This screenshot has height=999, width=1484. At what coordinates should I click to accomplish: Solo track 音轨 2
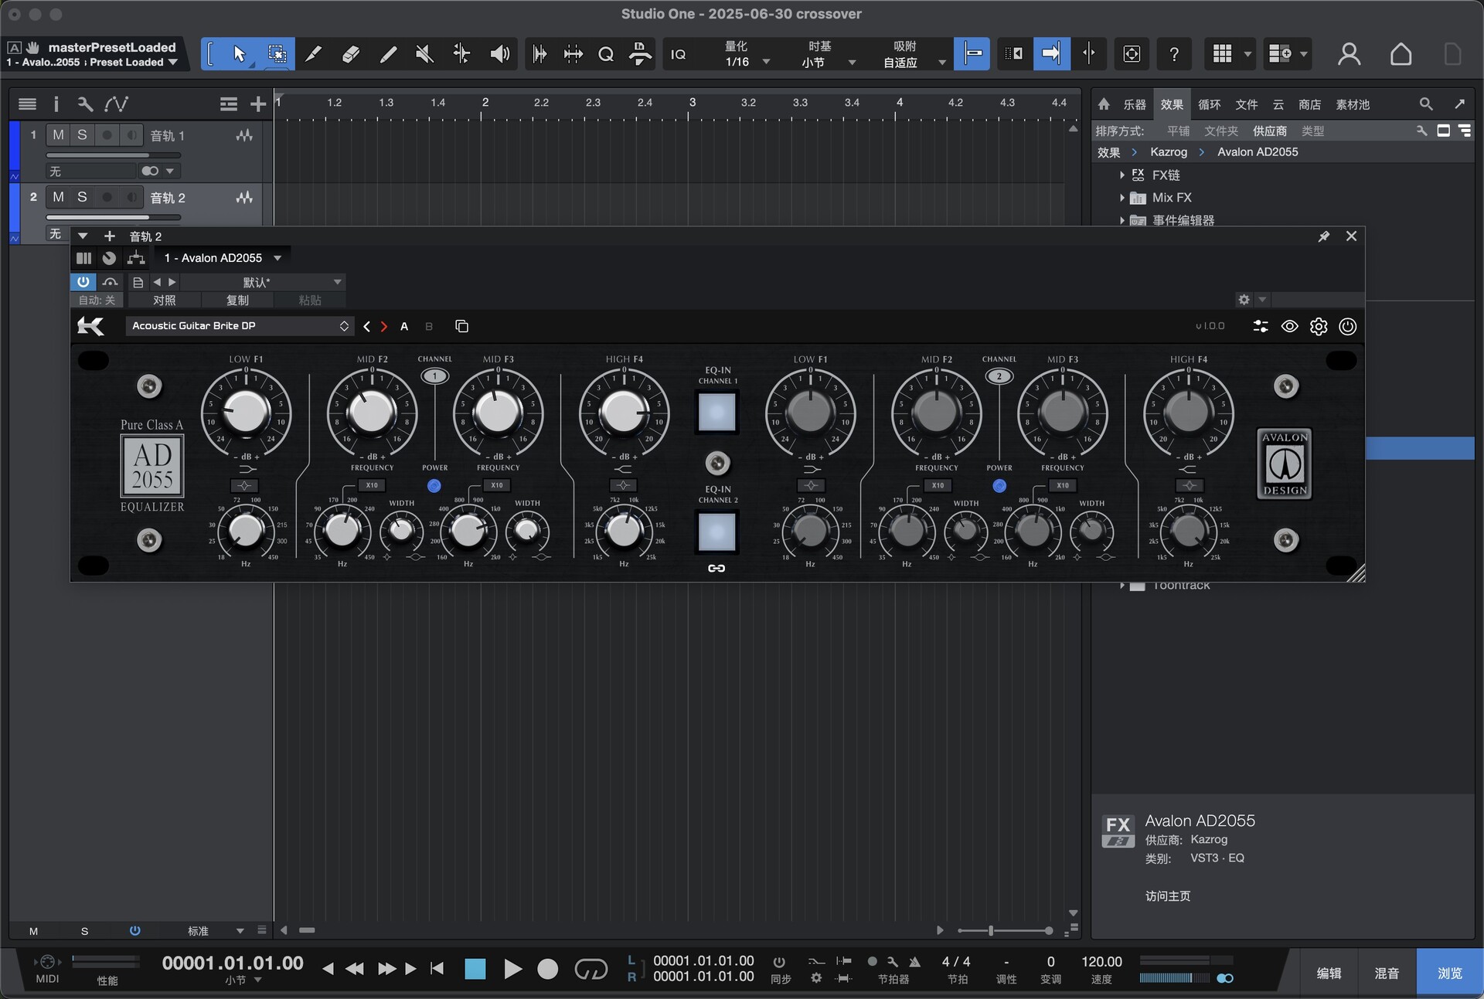click(x=82, y=198)
